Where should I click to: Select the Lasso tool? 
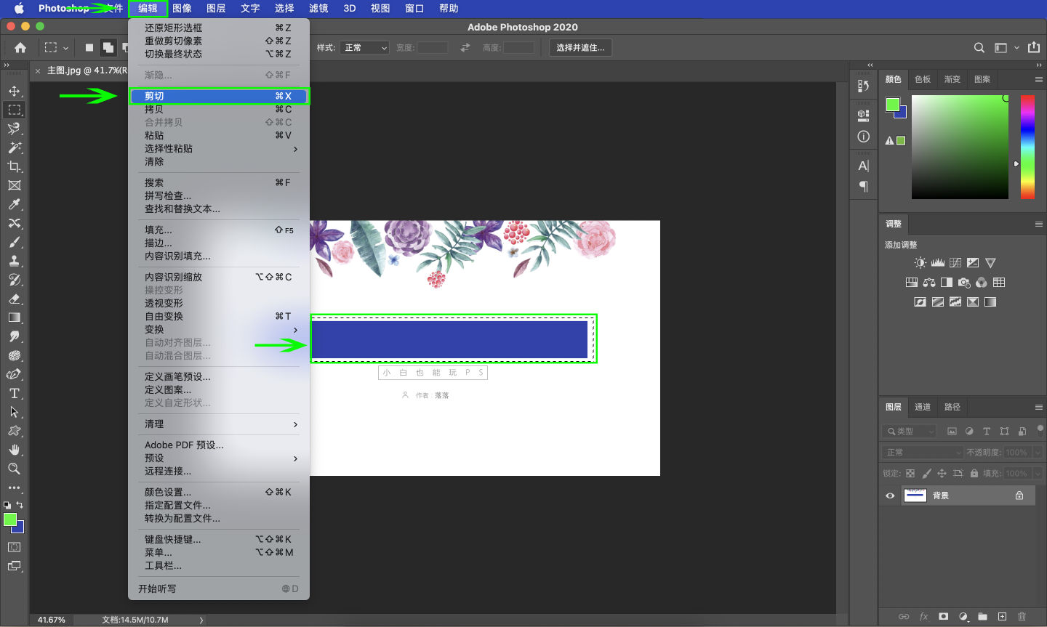pos(14,129)
